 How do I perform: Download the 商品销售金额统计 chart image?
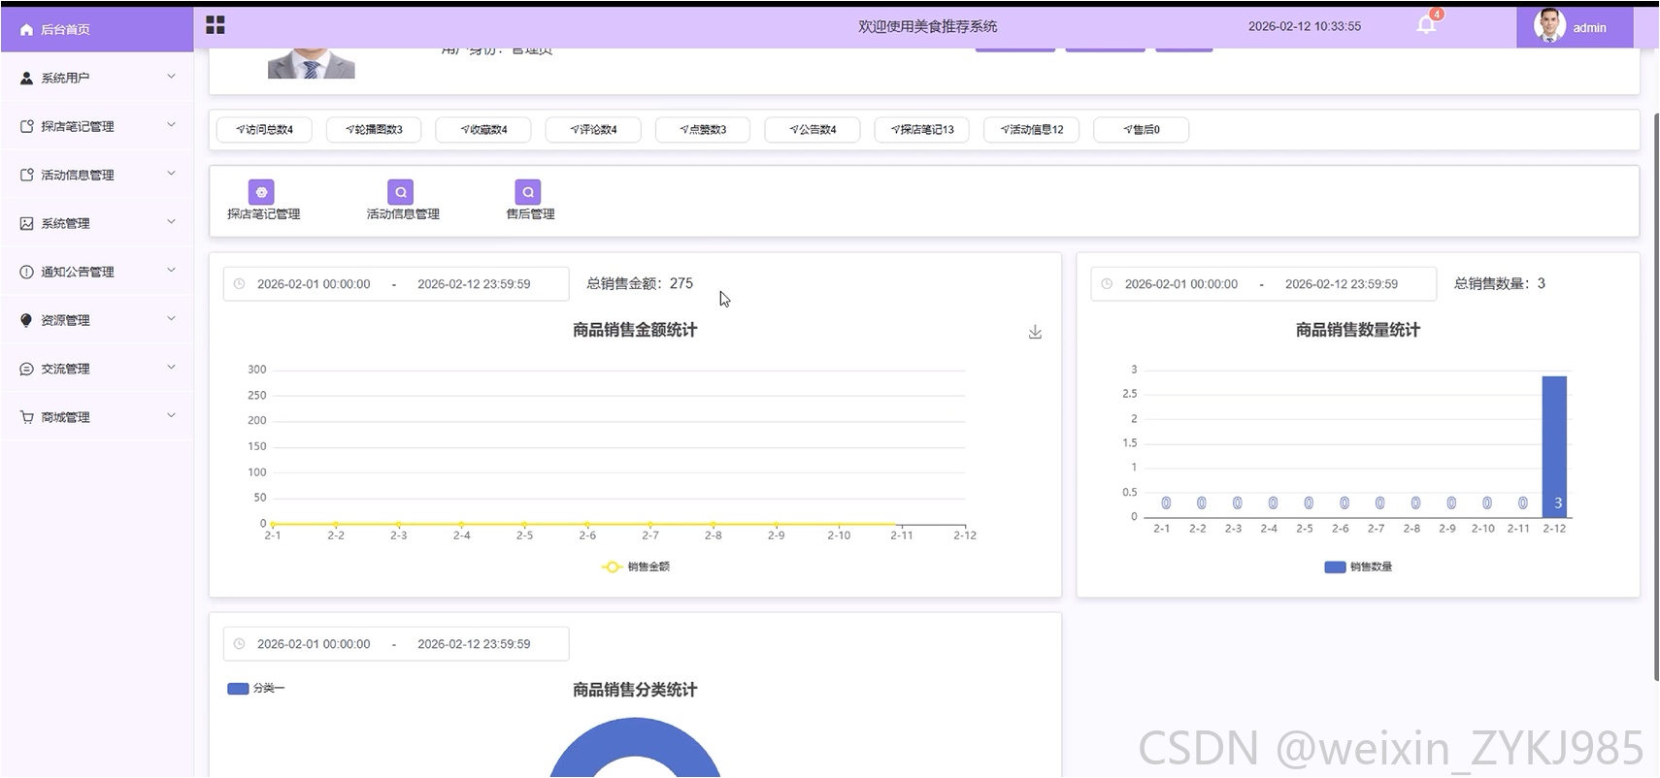click(1035, 332)
